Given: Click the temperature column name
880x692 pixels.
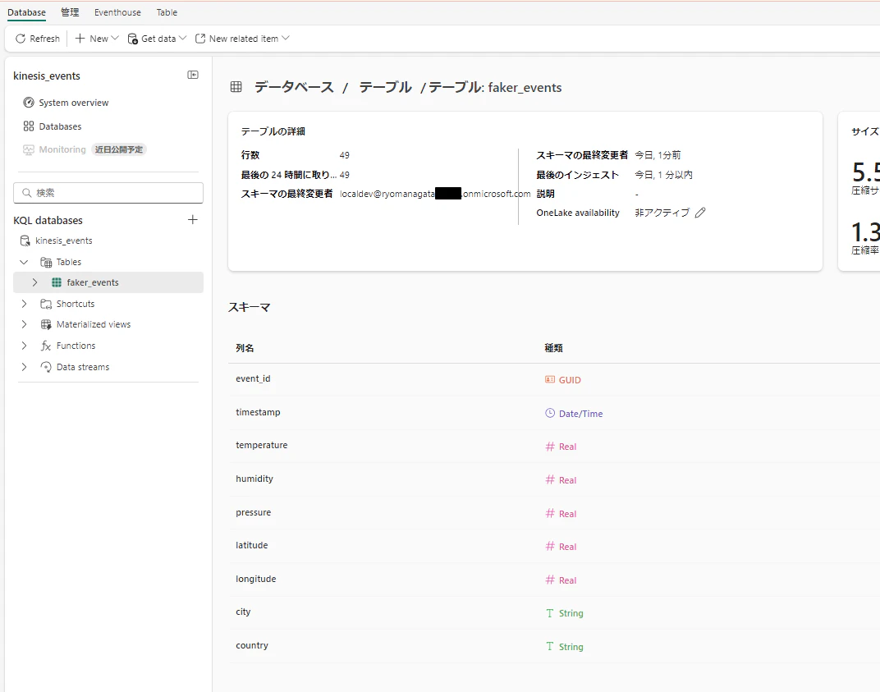Looking at the screenshot, I should pos(262,445).
